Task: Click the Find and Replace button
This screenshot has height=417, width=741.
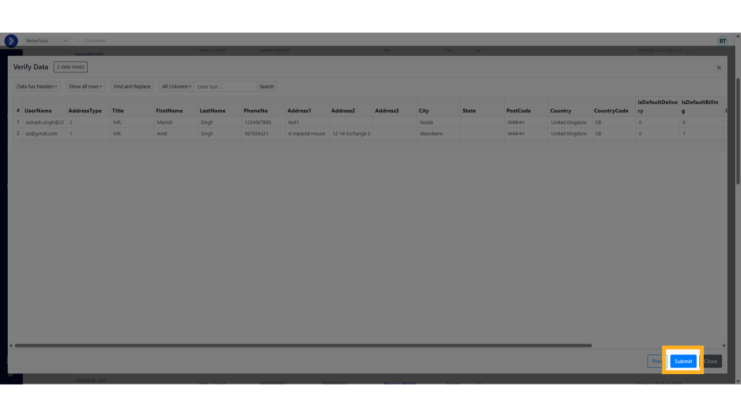Action: 132,86
